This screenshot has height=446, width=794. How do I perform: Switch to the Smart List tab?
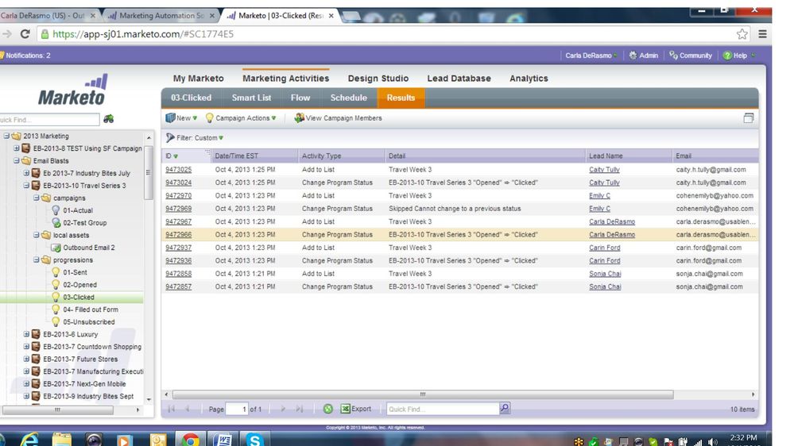pyautogui.click(x=251, y=98)
